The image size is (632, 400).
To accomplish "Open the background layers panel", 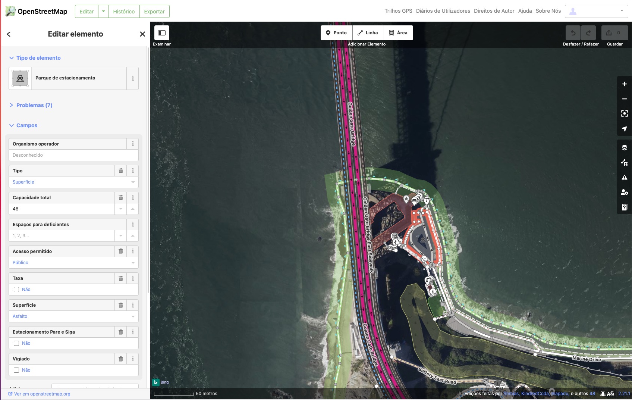I will [x=625, y=147].
